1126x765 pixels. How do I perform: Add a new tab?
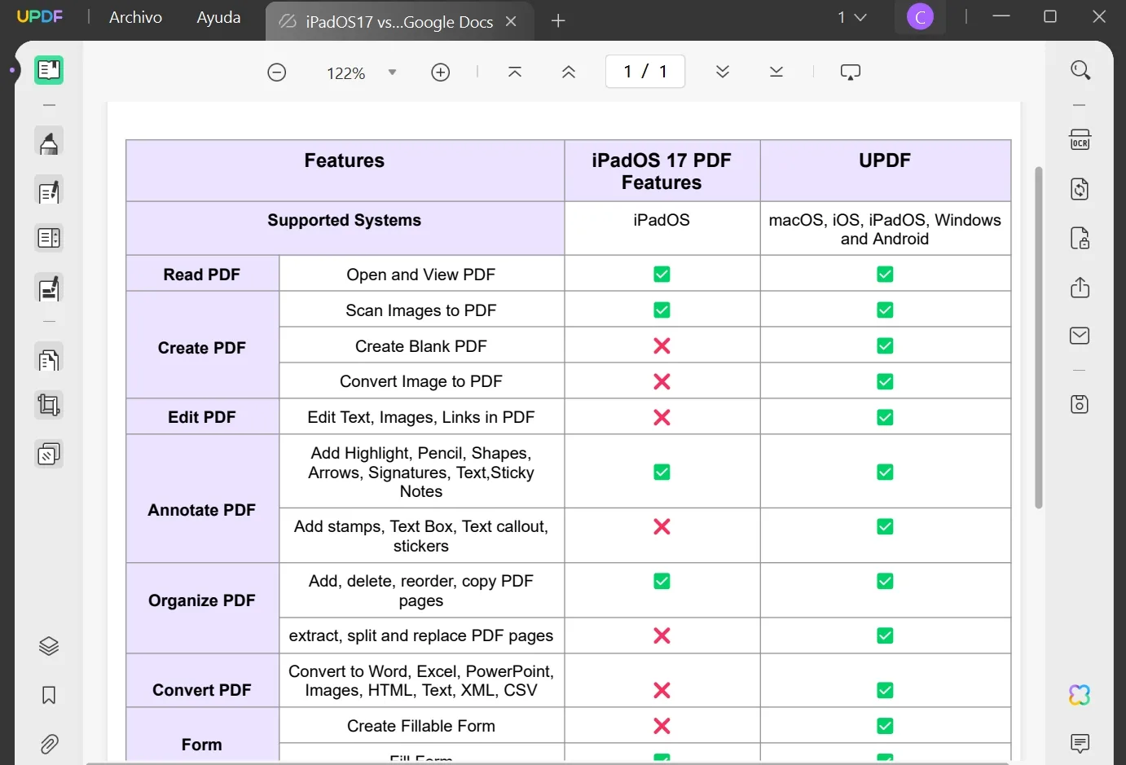point(558,21)
